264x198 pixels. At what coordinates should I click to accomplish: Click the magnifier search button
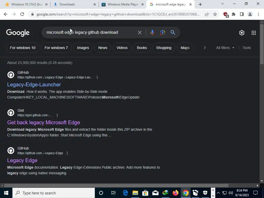tap(173, 32)
